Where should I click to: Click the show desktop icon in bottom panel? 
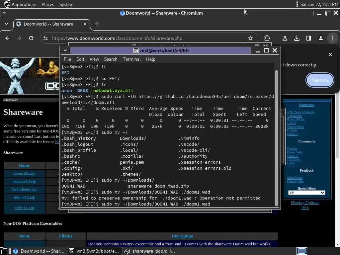(x=4, y=251)
